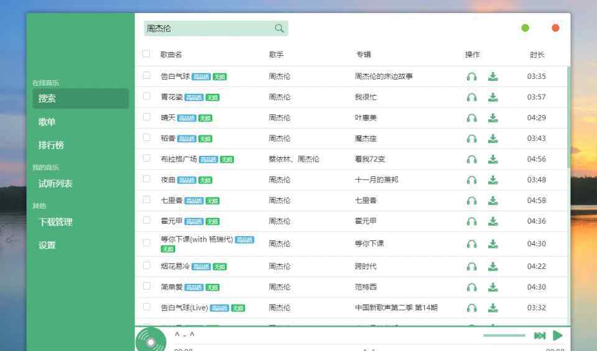Download the song 稻香
Image resolution: width=597 pixels, height=351 pixels.
tap(493, 139)
